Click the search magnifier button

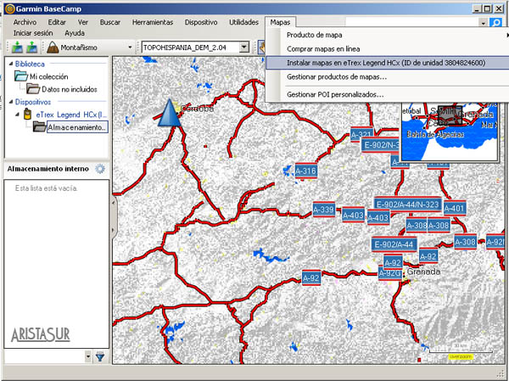(495, 23)
